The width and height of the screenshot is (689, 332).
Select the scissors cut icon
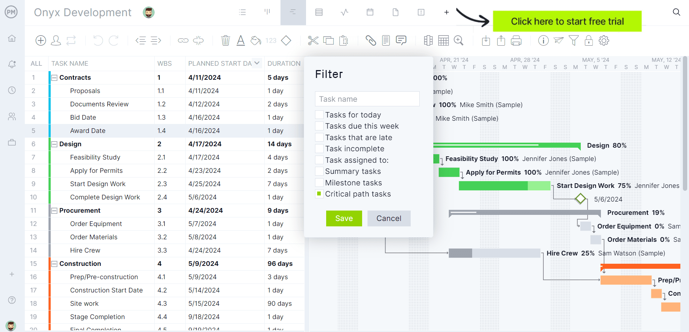point(313,41)
